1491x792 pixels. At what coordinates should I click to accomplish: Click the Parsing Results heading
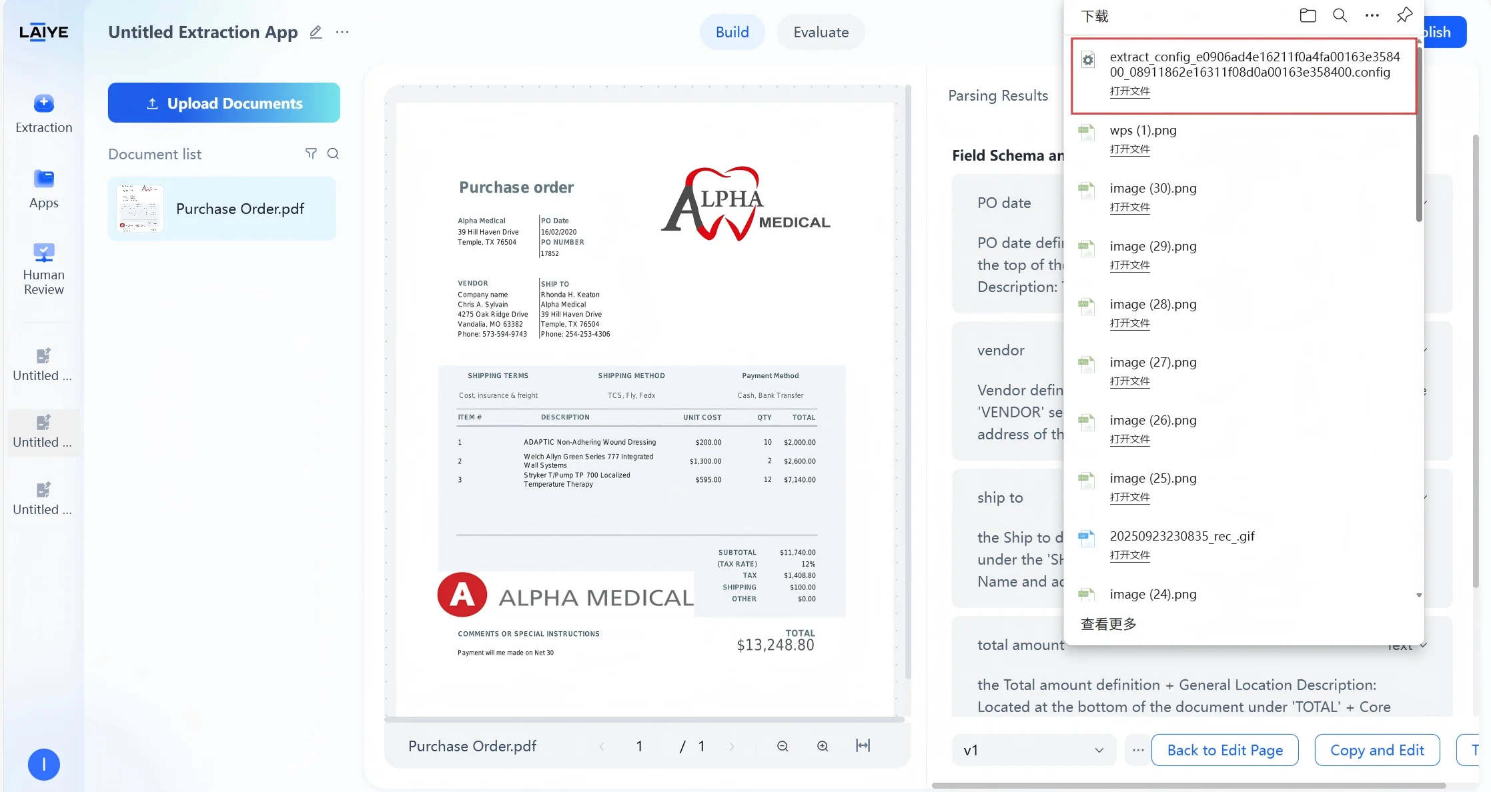pos(998,95)
